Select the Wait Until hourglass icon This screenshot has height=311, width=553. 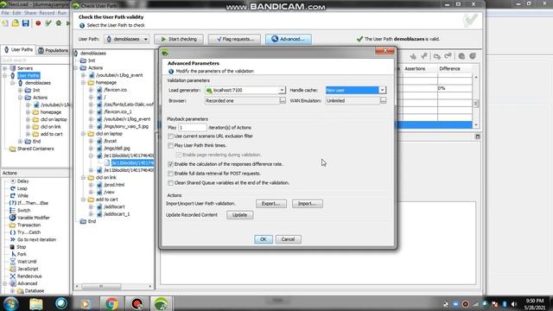[x=13, y=262]
